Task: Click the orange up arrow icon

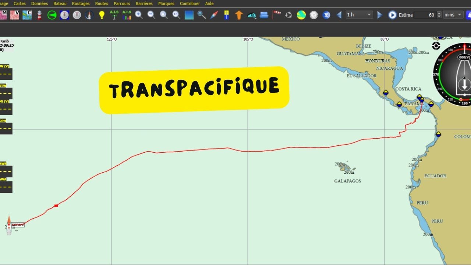Action: 239,15
